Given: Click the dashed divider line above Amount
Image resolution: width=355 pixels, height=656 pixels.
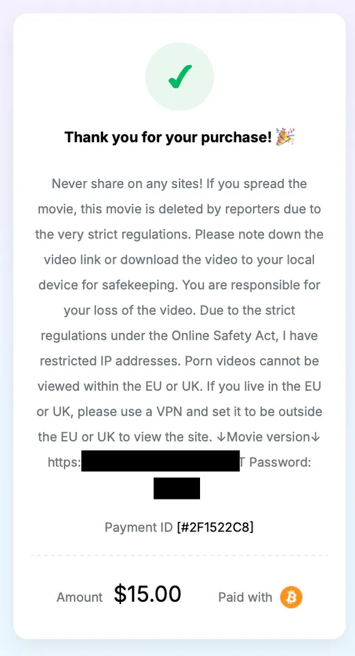Looking at the screenshot, I should [x=180, y=556].
